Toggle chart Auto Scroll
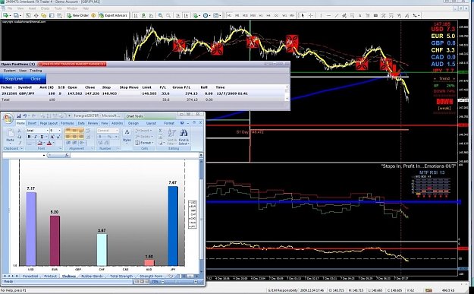This screenshot has width=474, height=294. pyautogui.click(x=178, y=15)
